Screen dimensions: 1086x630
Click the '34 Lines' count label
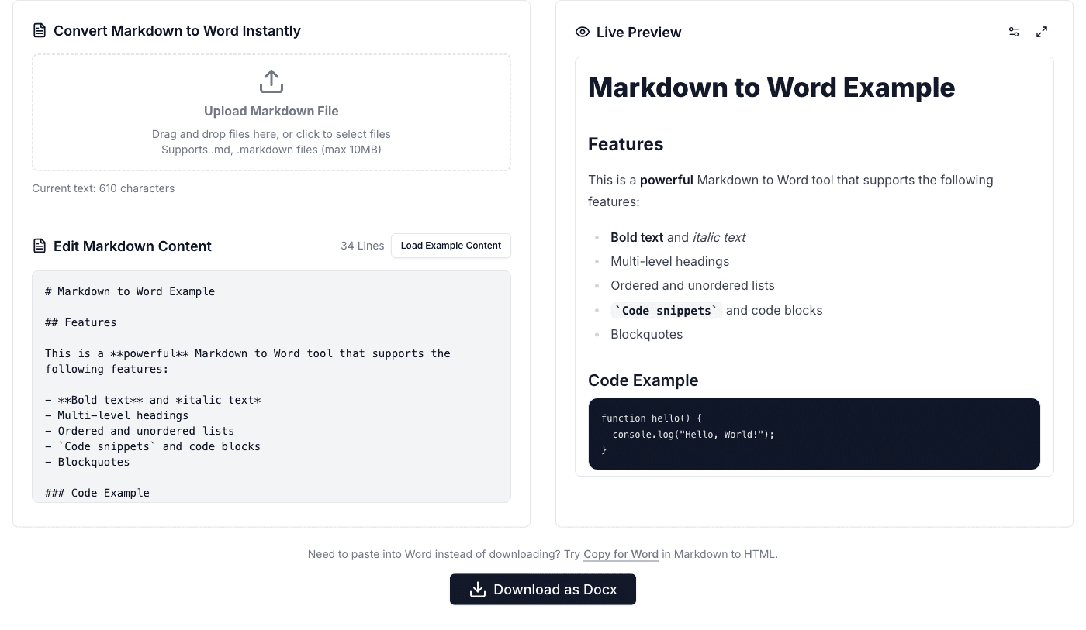click(x=362, y=246)
